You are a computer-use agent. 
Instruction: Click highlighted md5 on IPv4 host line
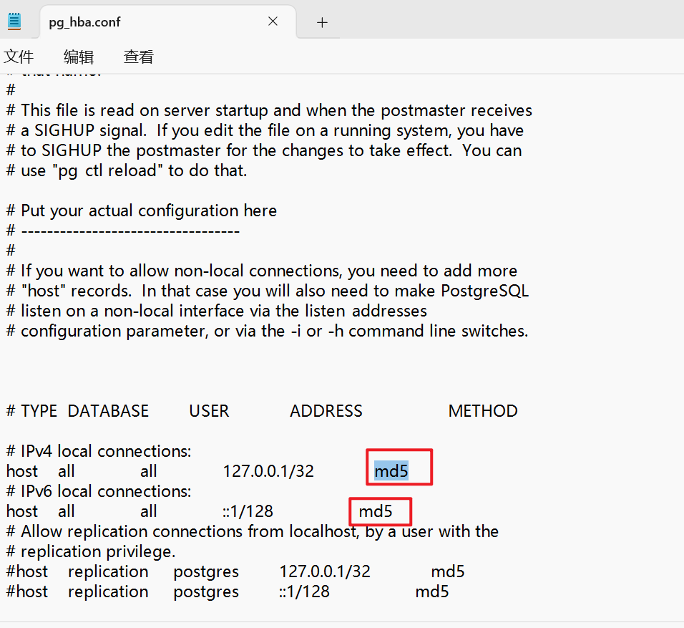[x=391, y=471]
